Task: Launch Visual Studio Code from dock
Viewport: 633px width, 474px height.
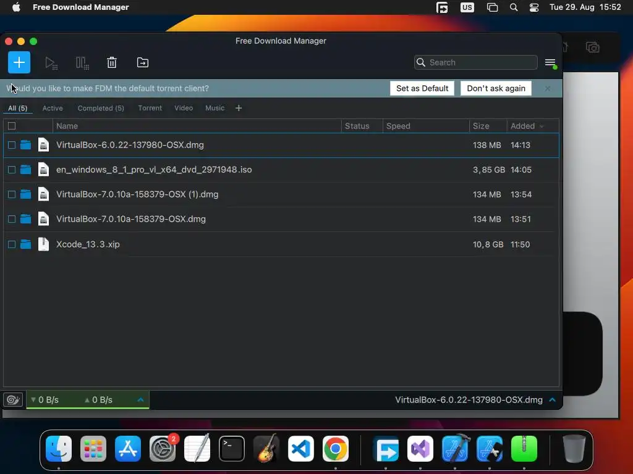Action: click(x=301, y=449)
